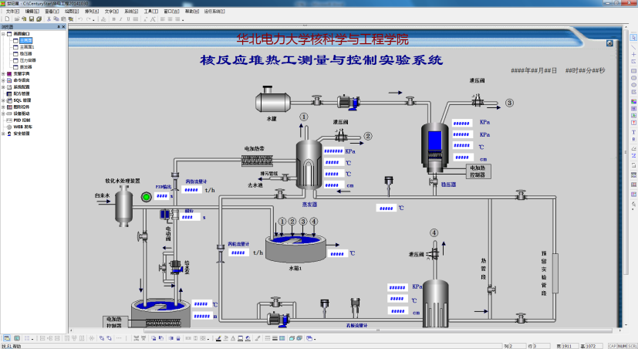638x349 pixels.
Task: Select the multicolored bitmap tool in right toolbox
Action: pyautogui.click(x=633, y=101)
